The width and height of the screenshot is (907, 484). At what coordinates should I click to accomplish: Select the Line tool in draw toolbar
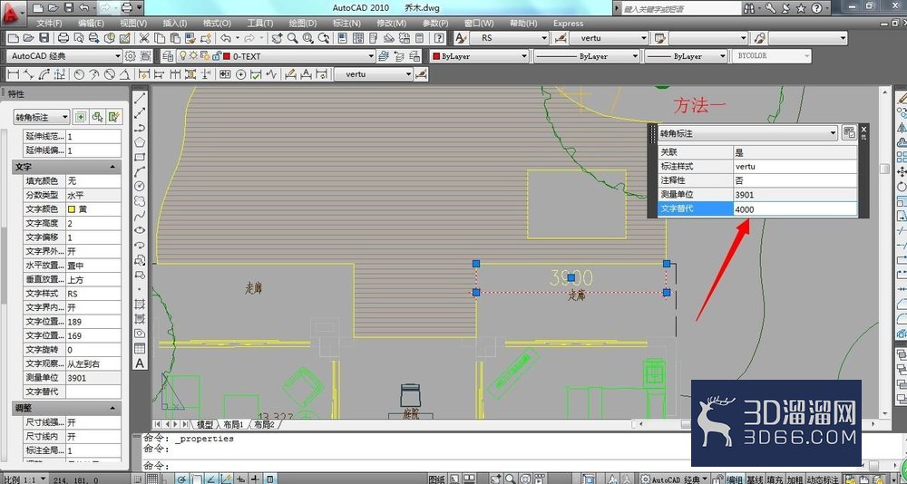click(x=140, y=99)
